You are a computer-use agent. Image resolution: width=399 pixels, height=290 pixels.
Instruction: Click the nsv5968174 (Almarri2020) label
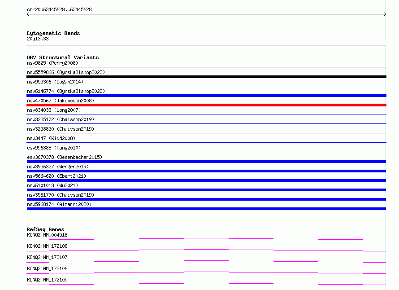[59, 204]
